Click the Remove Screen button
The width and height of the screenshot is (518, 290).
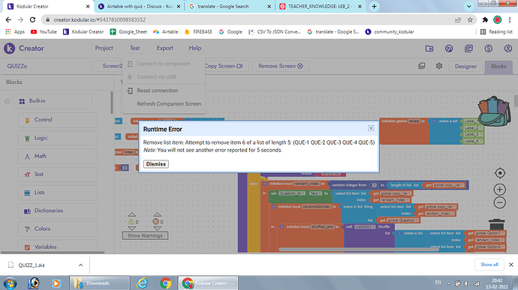coord(281,66)
